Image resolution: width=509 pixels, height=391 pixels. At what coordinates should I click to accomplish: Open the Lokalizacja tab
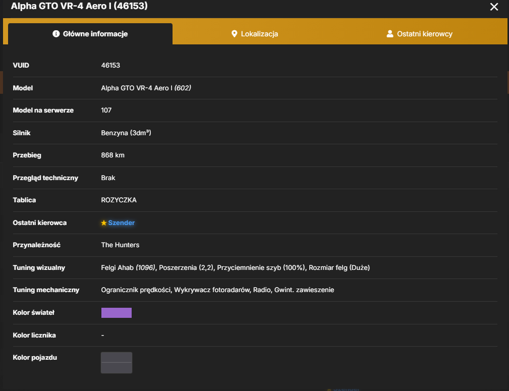click(254, 34)
